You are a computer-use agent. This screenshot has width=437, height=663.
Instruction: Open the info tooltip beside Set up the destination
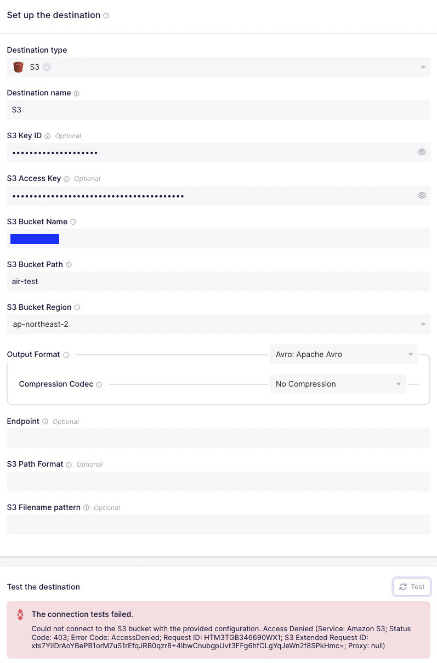tap(105, 15)
